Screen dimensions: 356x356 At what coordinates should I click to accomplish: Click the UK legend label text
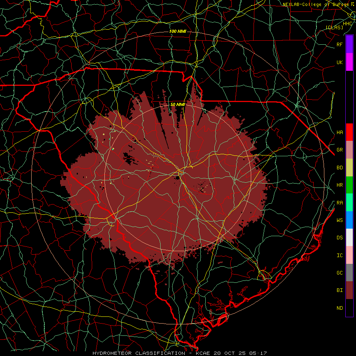pyautogui.click(x=339, y=62)
